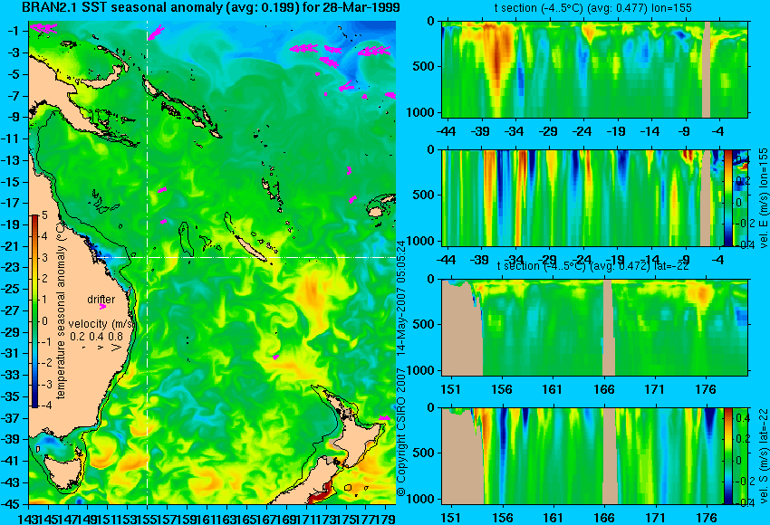
Task: Click the vel. S color scale bar
Action: coord(728,456)
